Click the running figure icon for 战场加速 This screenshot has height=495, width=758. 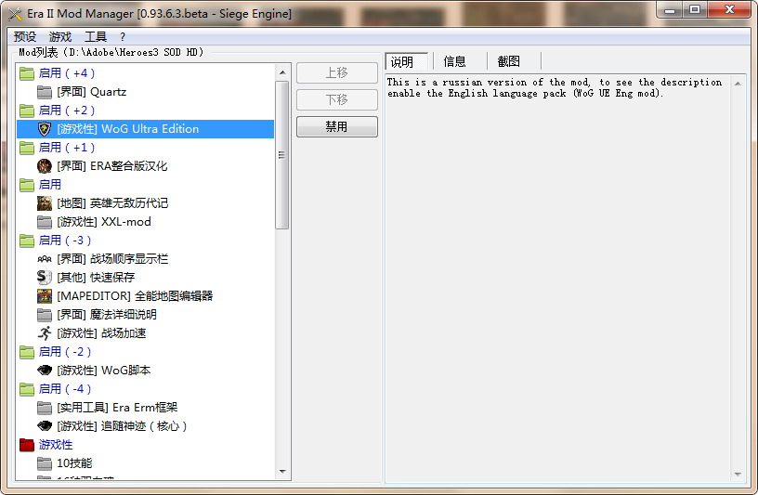[45, 333]
